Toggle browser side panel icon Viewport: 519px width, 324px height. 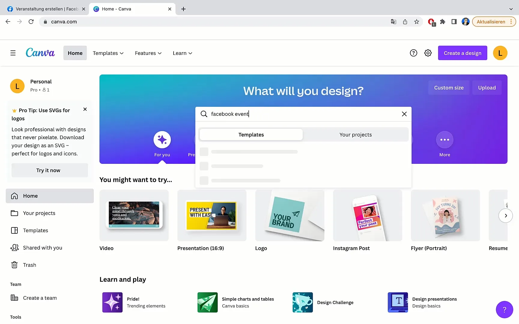[454, 22]
